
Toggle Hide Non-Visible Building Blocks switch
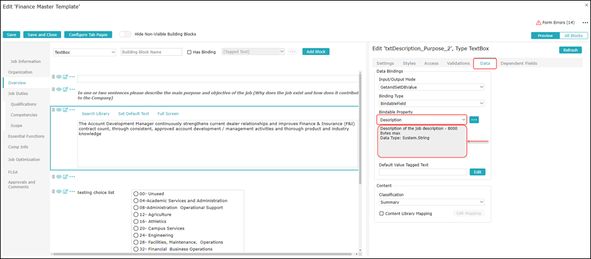(x=125, y=34)
